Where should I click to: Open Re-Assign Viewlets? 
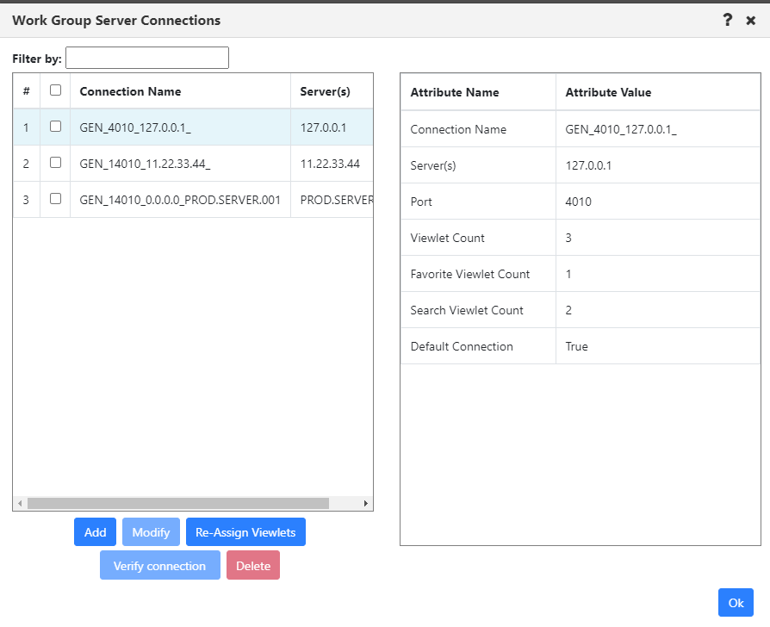pyautogui.click(x=245, y=531)
